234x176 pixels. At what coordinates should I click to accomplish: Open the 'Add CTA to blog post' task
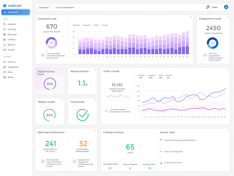coord(173,151)
